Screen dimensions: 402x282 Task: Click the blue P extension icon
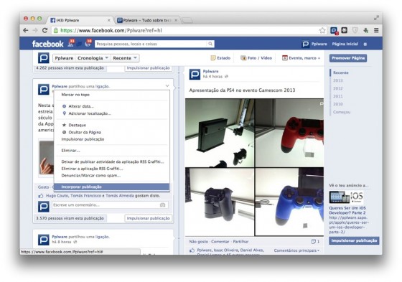tap(334, 31)
